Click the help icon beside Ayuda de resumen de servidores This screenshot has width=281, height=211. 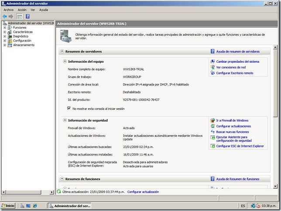(x=212, y=51)
